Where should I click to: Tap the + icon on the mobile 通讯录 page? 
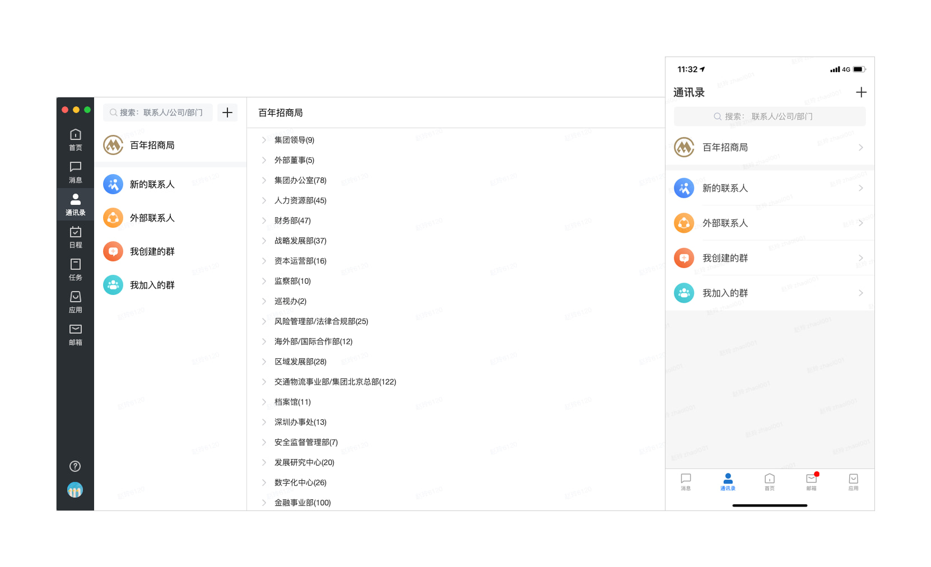coord(862,92)
